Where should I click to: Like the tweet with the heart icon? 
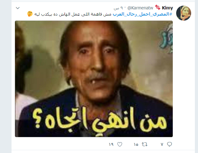pos(120,144)
